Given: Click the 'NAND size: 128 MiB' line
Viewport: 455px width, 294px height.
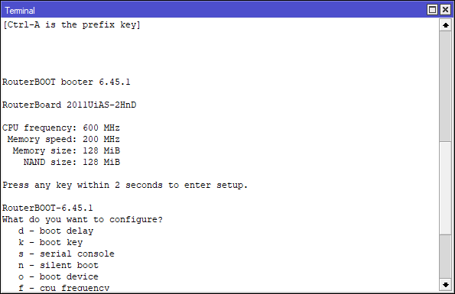Looking at the screenshot, I should (72, 162).
